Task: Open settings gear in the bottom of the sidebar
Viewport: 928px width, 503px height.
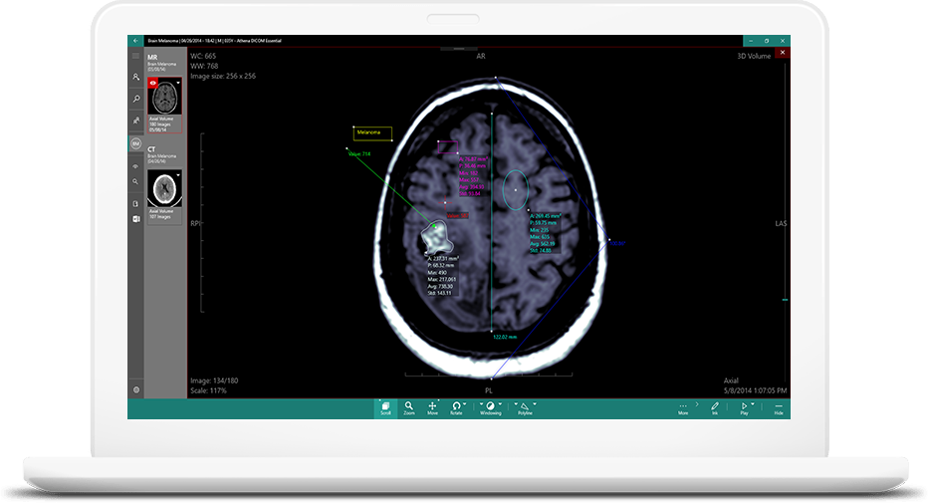Action: [136, 390]
